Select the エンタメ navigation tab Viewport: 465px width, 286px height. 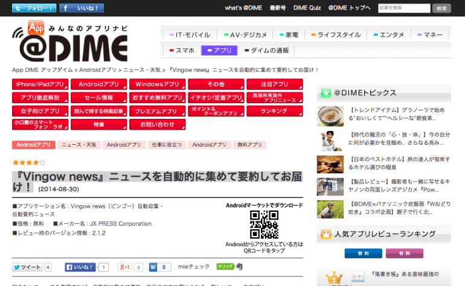click(x=388, y=35)
